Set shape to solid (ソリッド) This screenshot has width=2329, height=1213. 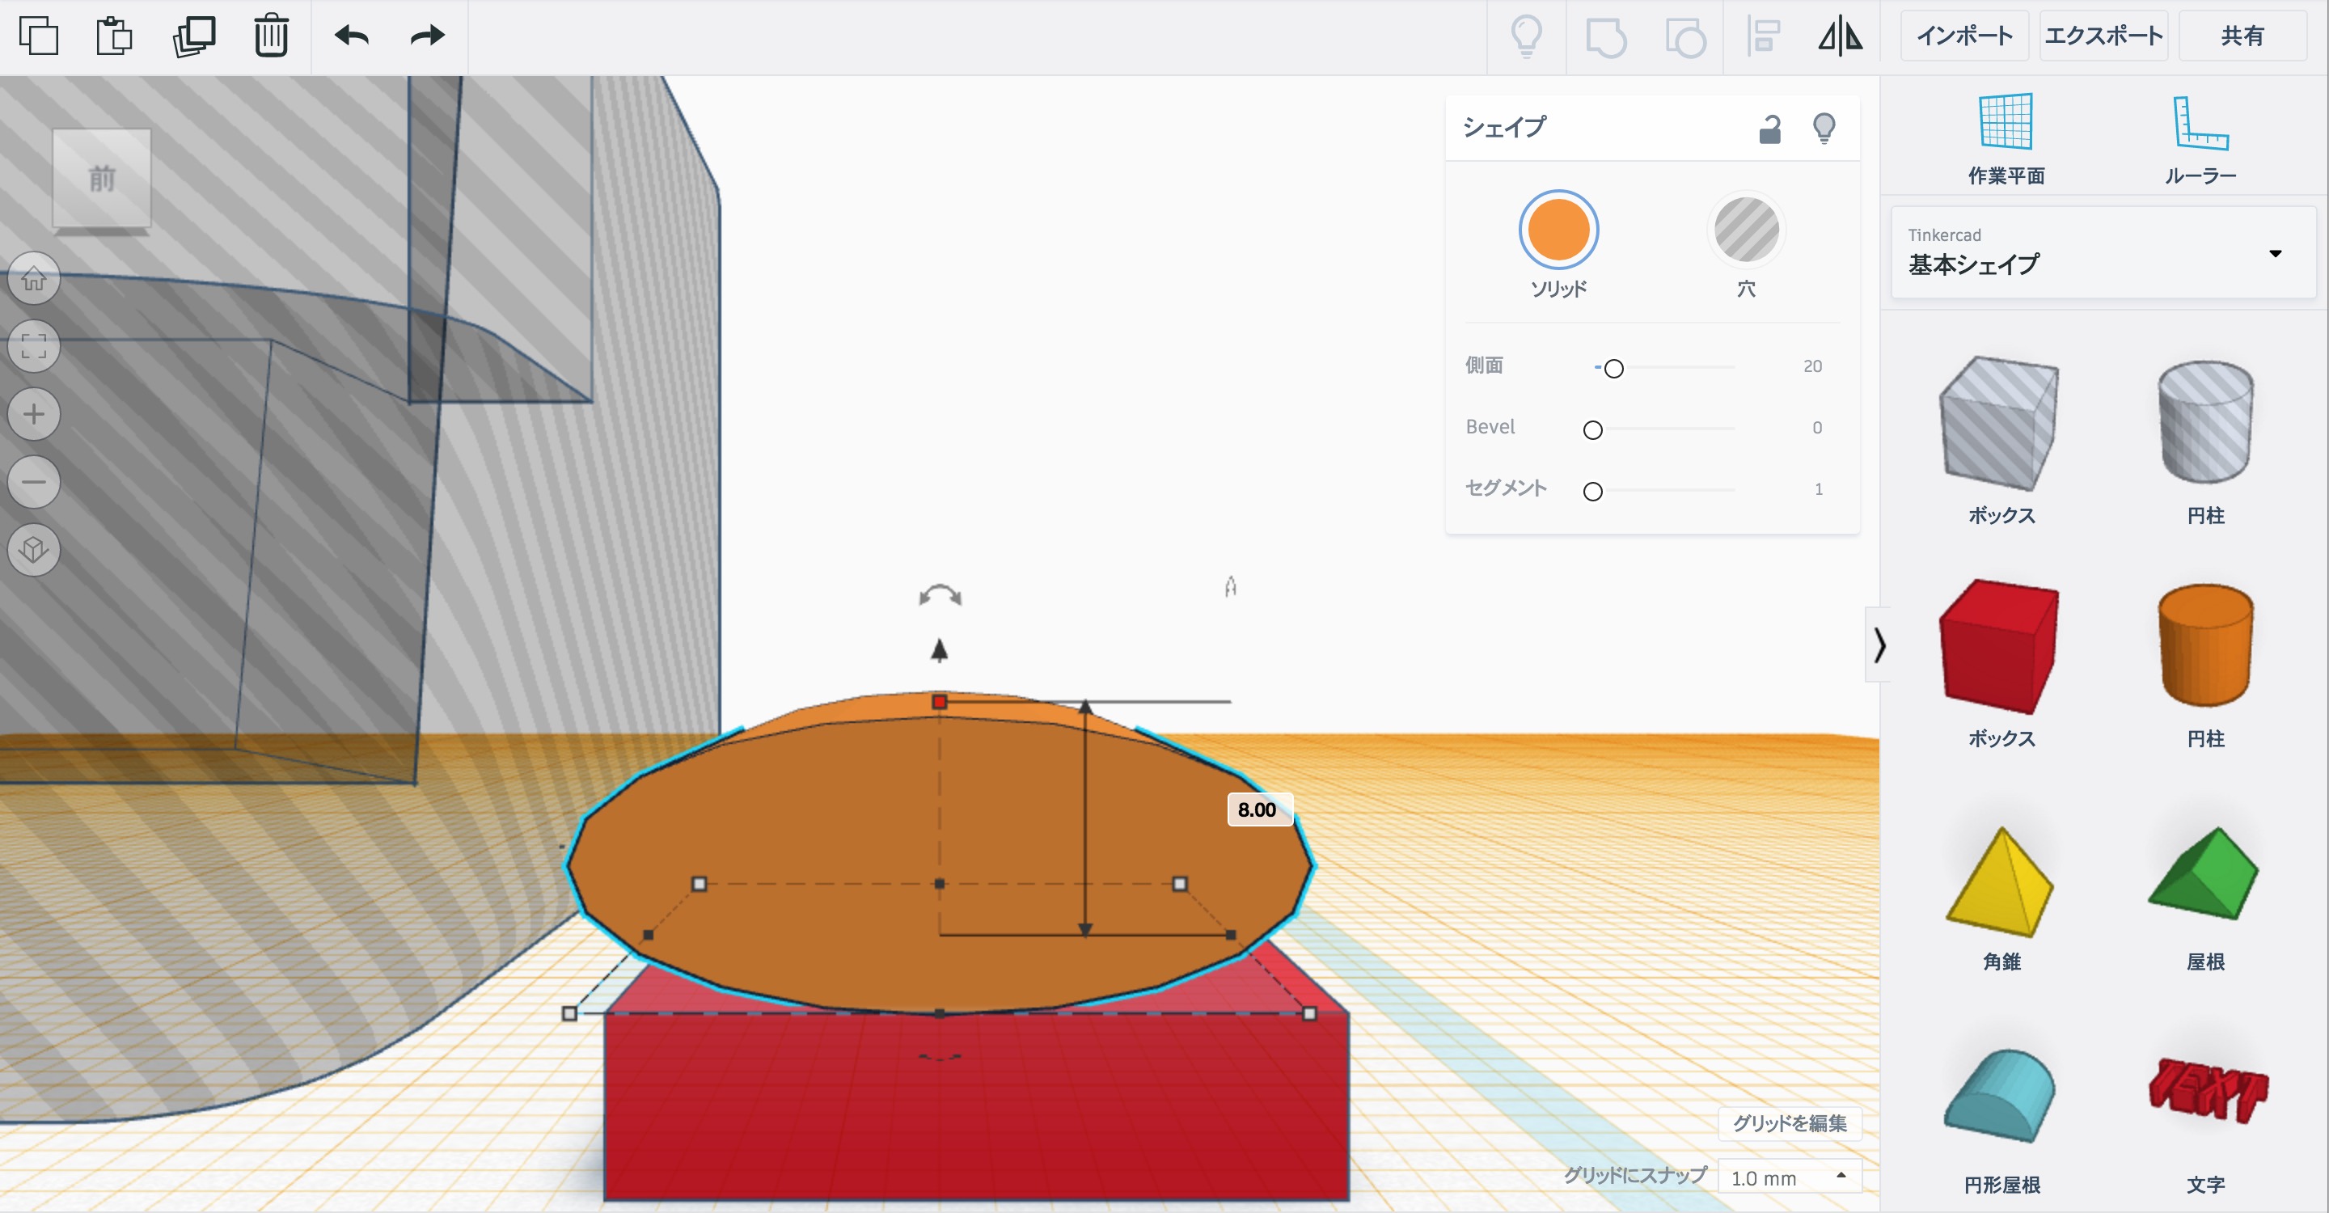(x=1558, y=230)
